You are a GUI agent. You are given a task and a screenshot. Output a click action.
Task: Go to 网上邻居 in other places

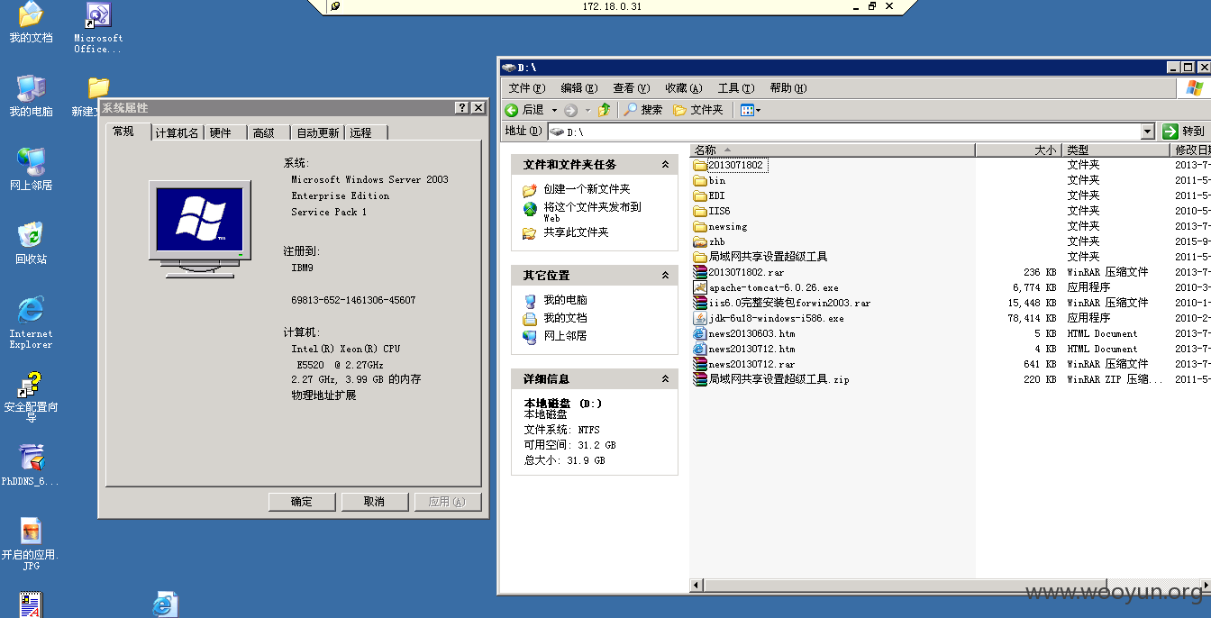(565, 336)
